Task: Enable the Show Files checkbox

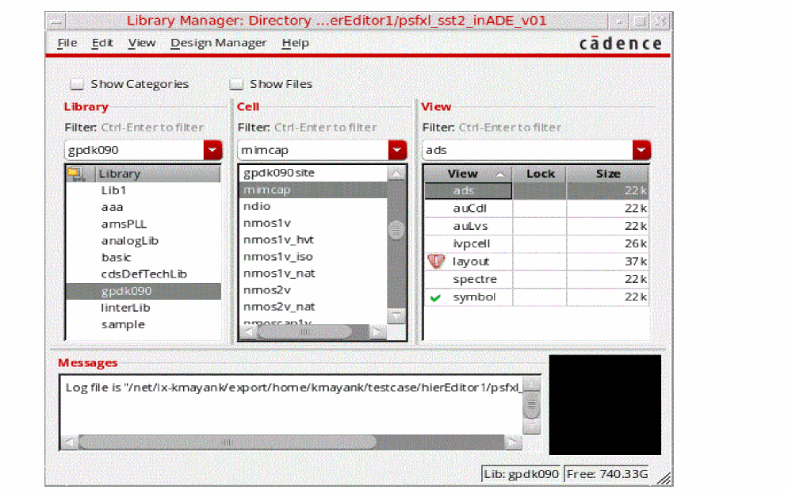Action: pos(236,84)
